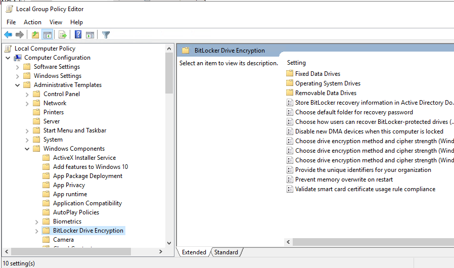This screenshot has width=454, height=268.
Task: Collapse the Computer Configuration node
Action: point(8,58)
